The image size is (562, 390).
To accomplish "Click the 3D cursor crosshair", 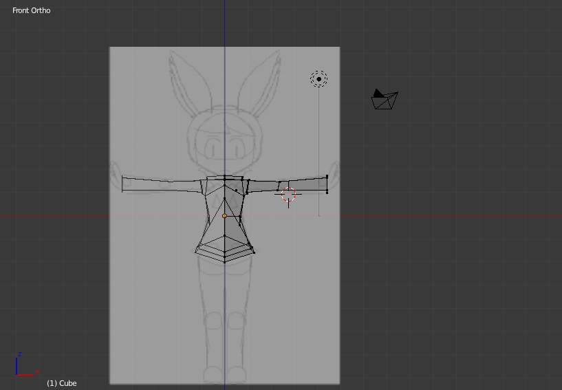I will click(288, 194).
